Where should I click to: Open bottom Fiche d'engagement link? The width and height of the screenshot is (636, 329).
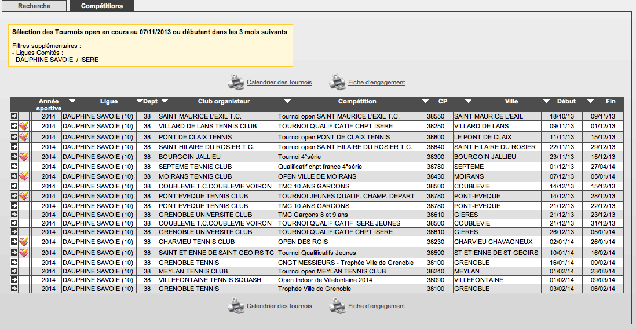377,306
